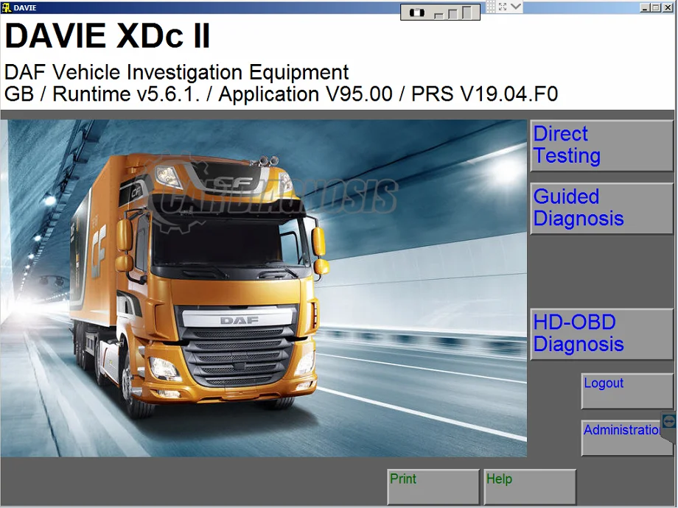678x508 pixels.
Task: Close the DAVIE window
Action: click(667, 7)
